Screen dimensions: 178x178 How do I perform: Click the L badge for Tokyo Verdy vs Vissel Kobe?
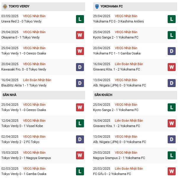[x=80, y=123]
